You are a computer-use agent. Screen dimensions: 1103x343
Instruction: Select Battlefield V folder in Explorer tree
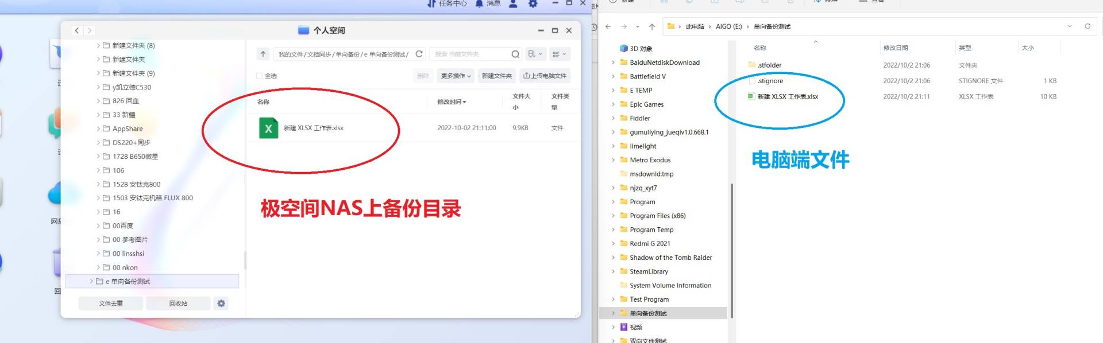647,76
